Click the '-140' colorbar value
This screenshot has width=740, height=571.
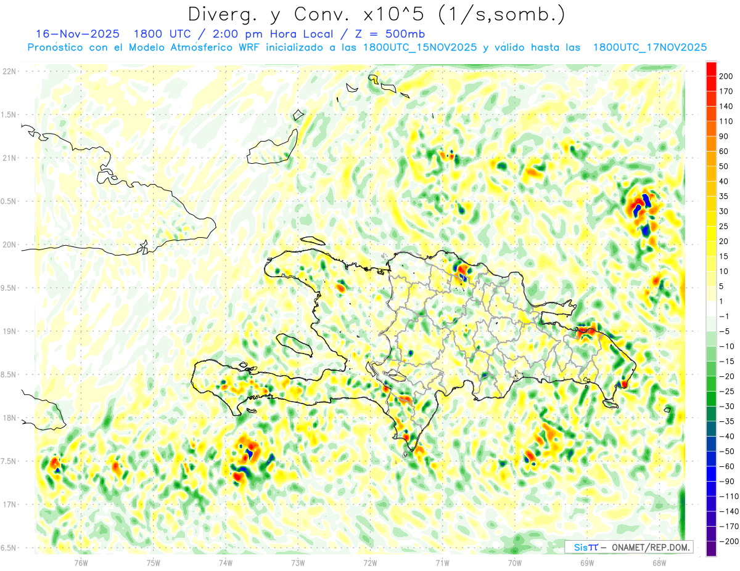[729, 512]
